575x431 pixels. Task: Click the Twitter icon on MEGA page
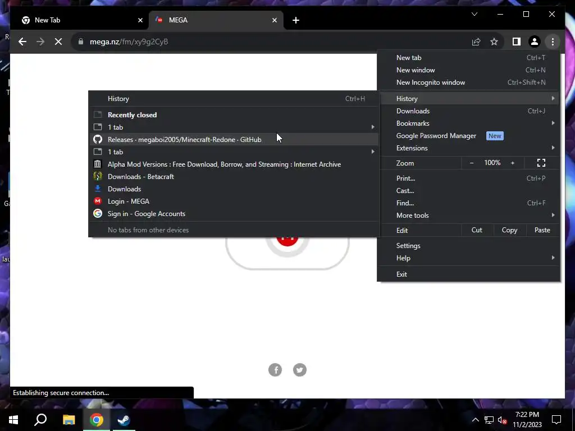[300, 370]
